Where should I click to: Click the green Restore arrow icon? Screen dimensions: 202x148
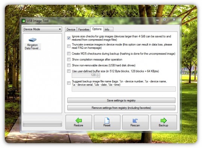79,120
